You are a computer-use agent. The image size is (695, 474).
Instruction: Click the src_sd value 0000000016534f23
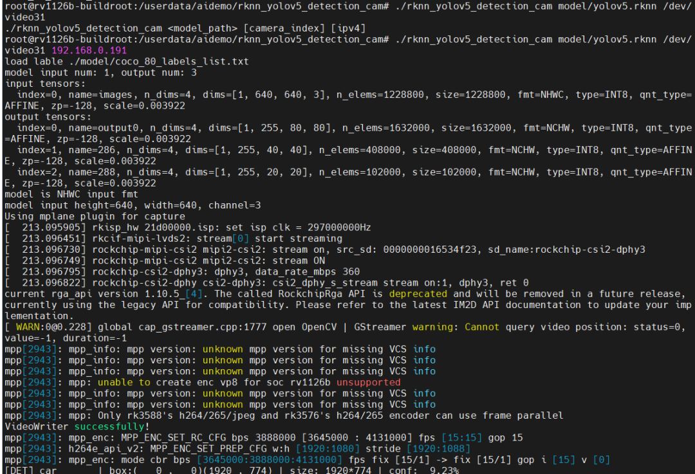(x=429, y=250)
